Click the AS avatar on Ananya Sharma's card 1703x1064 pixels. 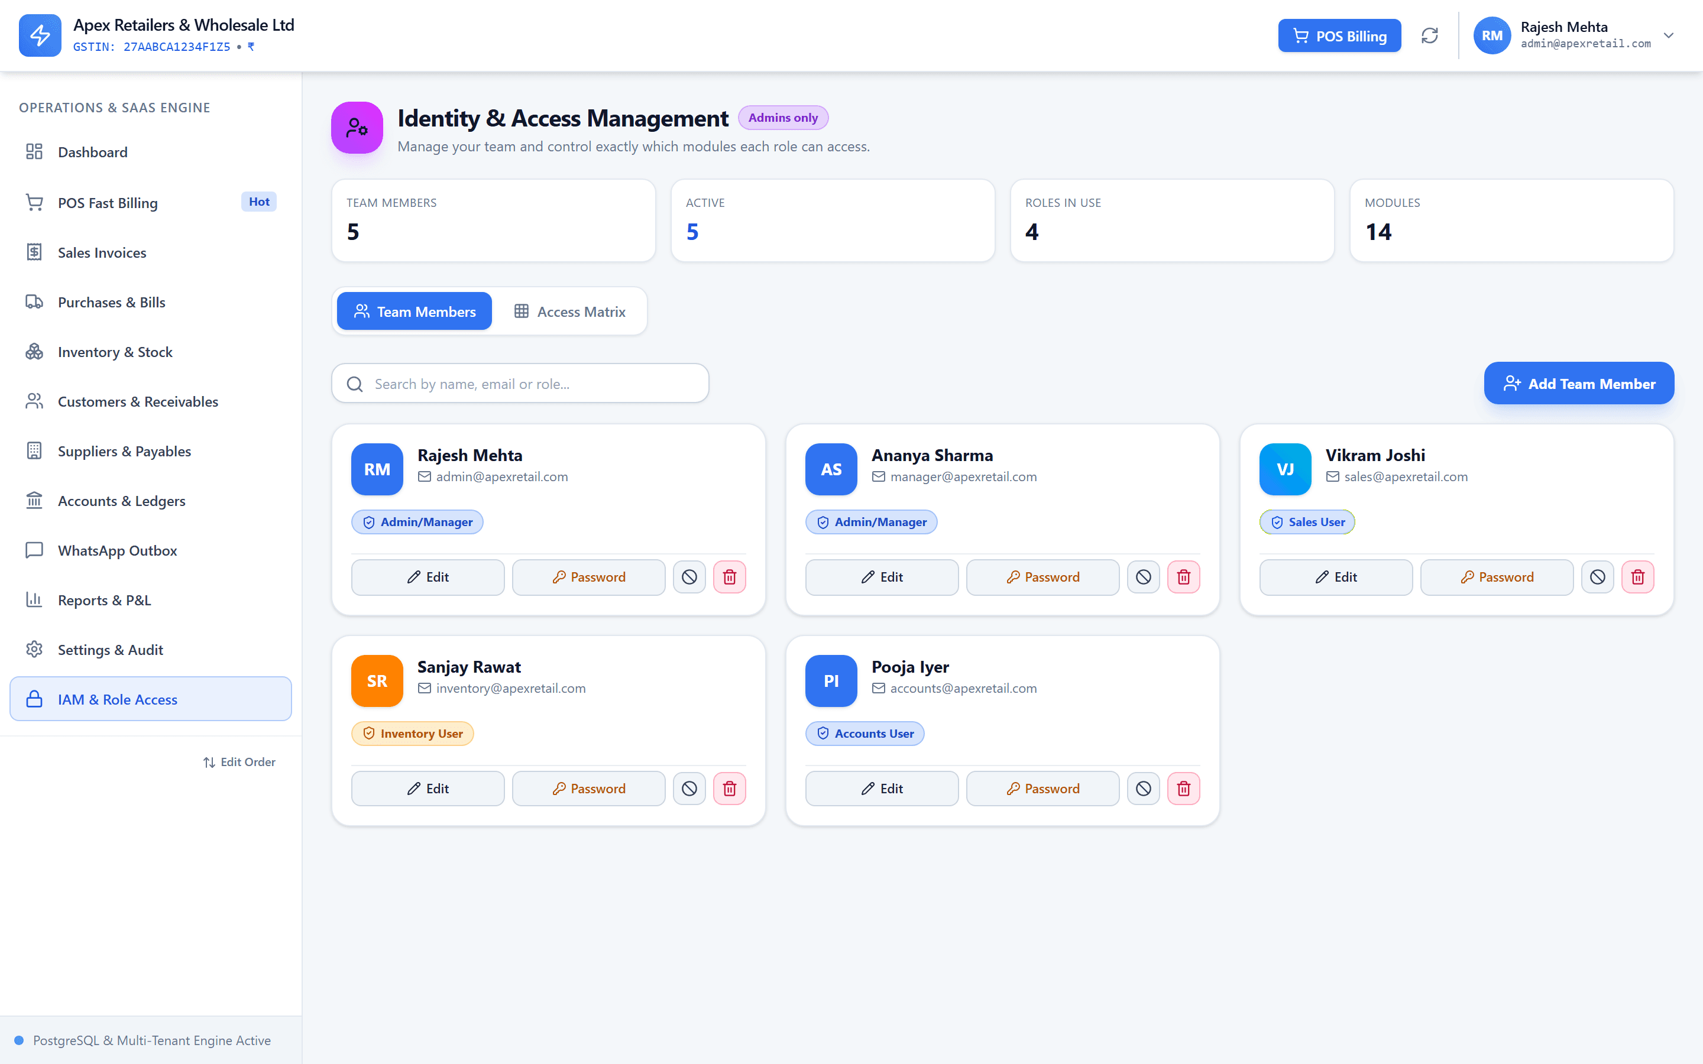pyautogui.click(x=831, y=469)
